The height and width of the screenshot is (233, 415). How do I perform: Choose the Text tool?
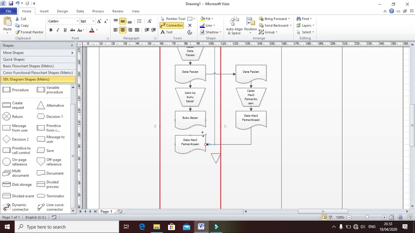(x=167, y=32)
